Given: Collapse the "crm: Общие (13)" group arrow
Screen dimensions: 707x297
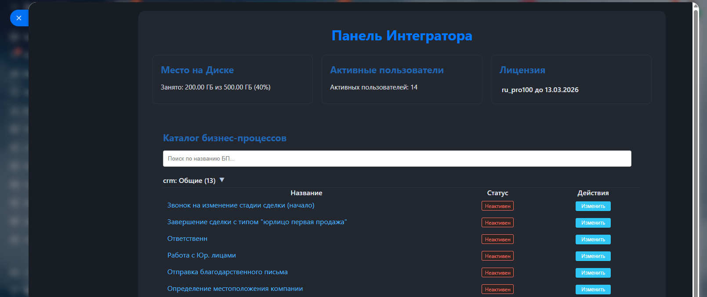Looking at the screenshot, I should pos(222,180).
